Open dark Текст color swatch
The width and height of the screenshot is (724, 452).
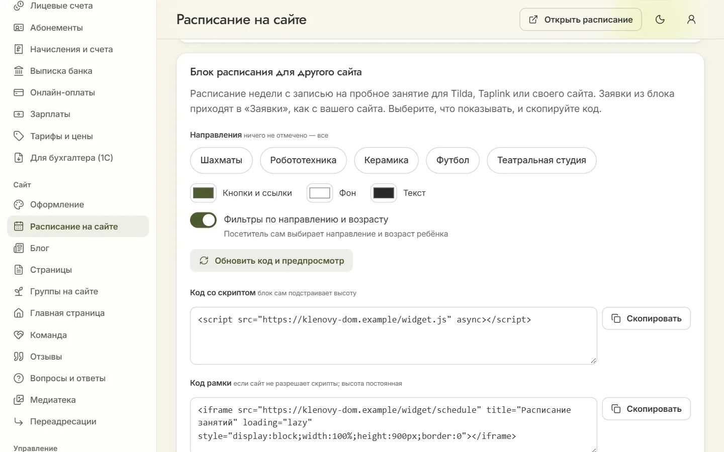click(384, 193)
